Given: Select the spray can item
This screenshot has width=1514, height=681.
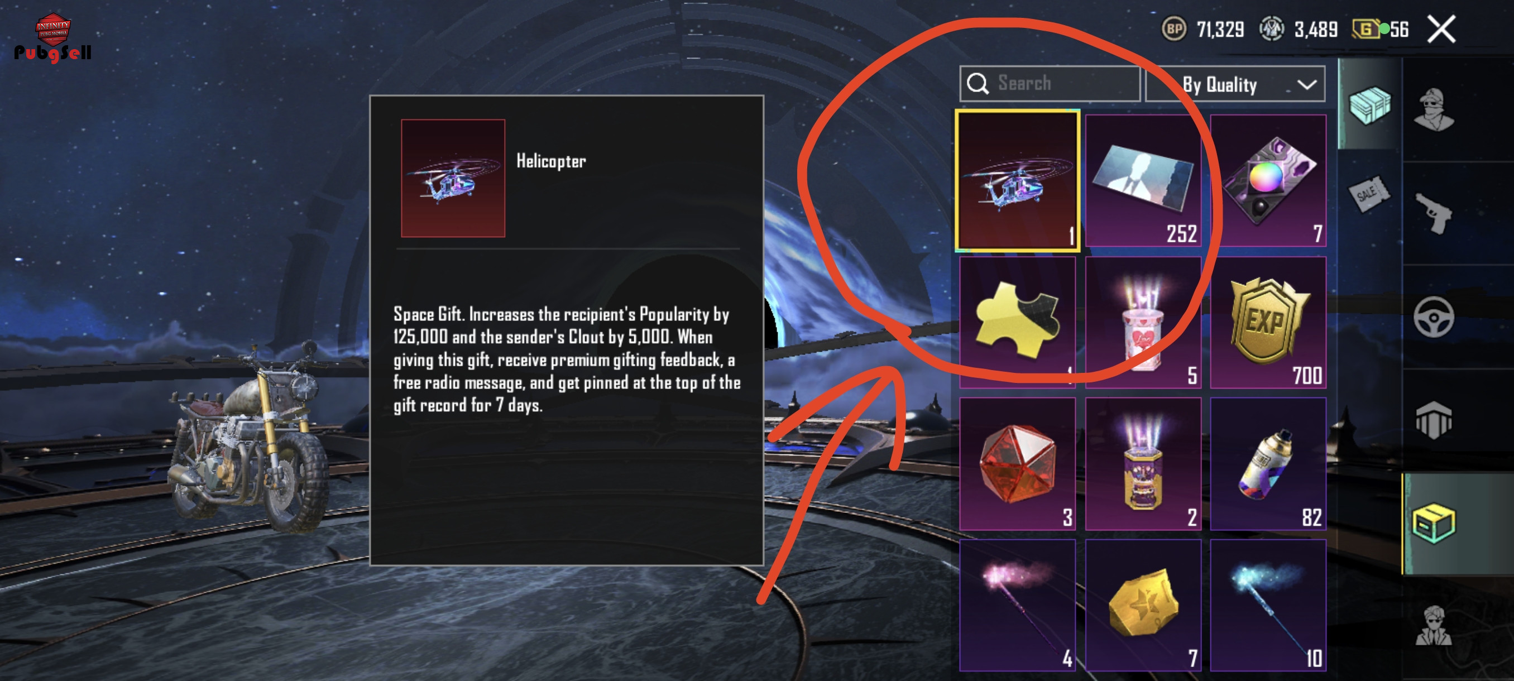Looking at the screenshot, I should (1268, 464).
